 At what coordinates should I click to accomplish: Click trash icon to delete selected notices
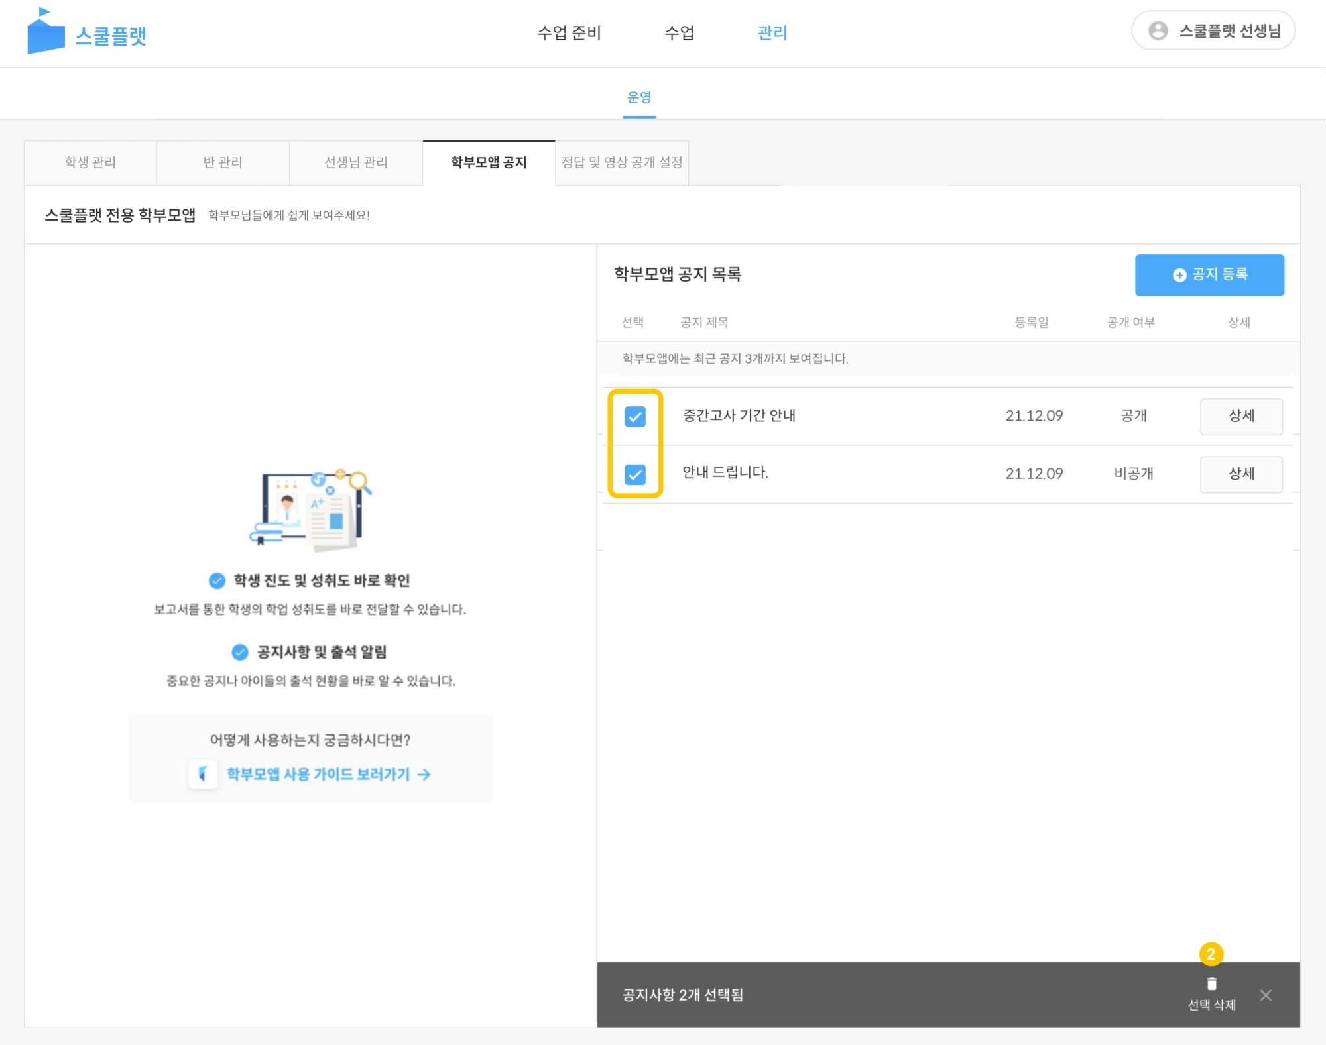[x=1211, y=984]
